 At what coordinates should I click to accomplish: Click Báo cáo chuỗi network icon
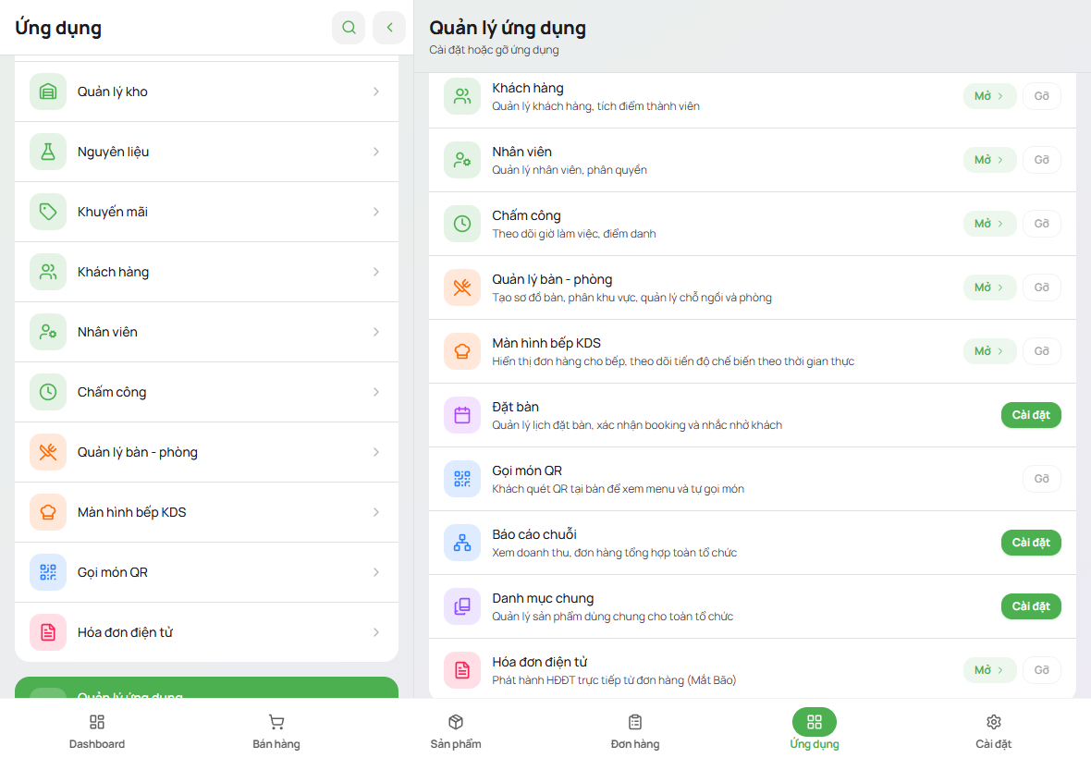[462, 543]
